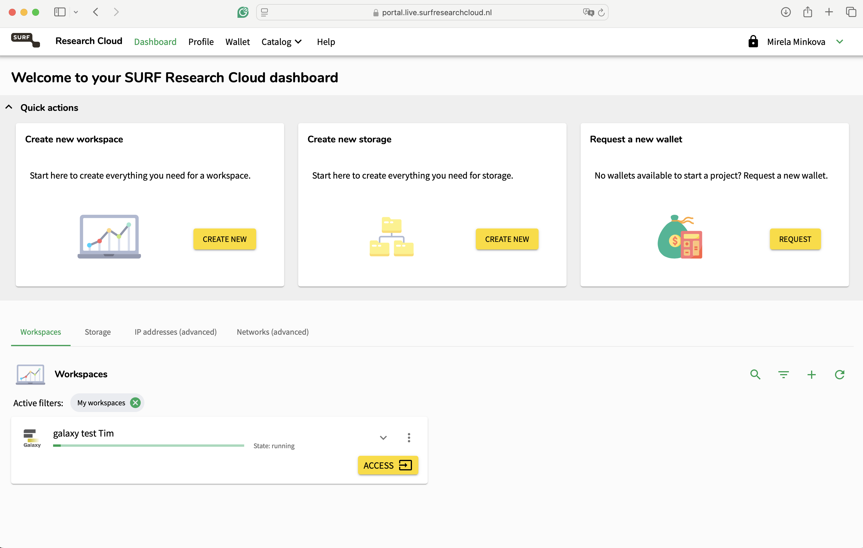Click the storage folders illustration

click(x=391, y=237)
